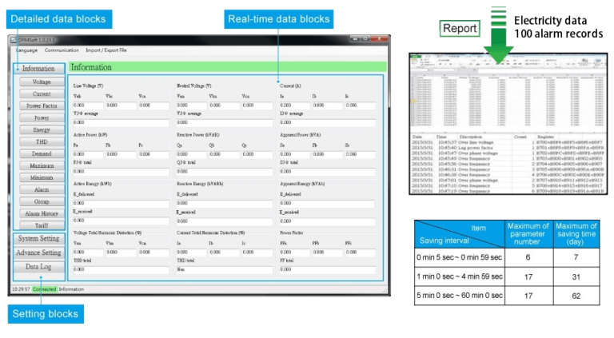Click the Vab line voltage field

(x=88, y=105)
